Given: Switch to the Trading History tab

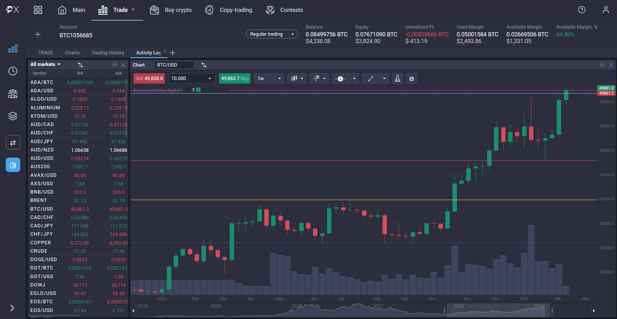Looking at the screenshot, I should point(108,53).
